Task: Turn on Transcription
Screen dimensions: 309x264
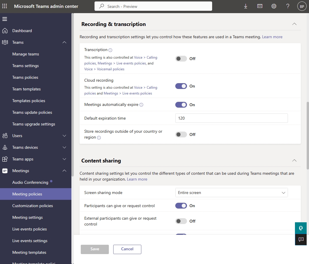Action: click(x=181, y=58)
